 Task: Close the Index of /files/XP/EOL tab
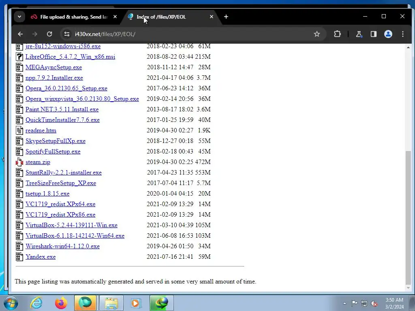pyautogui.click(x=211, y=17)
